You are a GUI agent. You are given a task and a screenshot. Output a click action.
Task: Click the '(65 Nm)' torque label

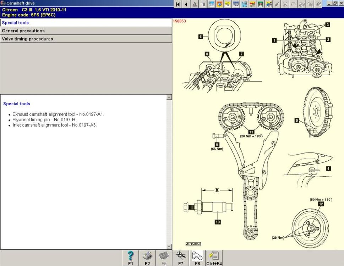217,149
